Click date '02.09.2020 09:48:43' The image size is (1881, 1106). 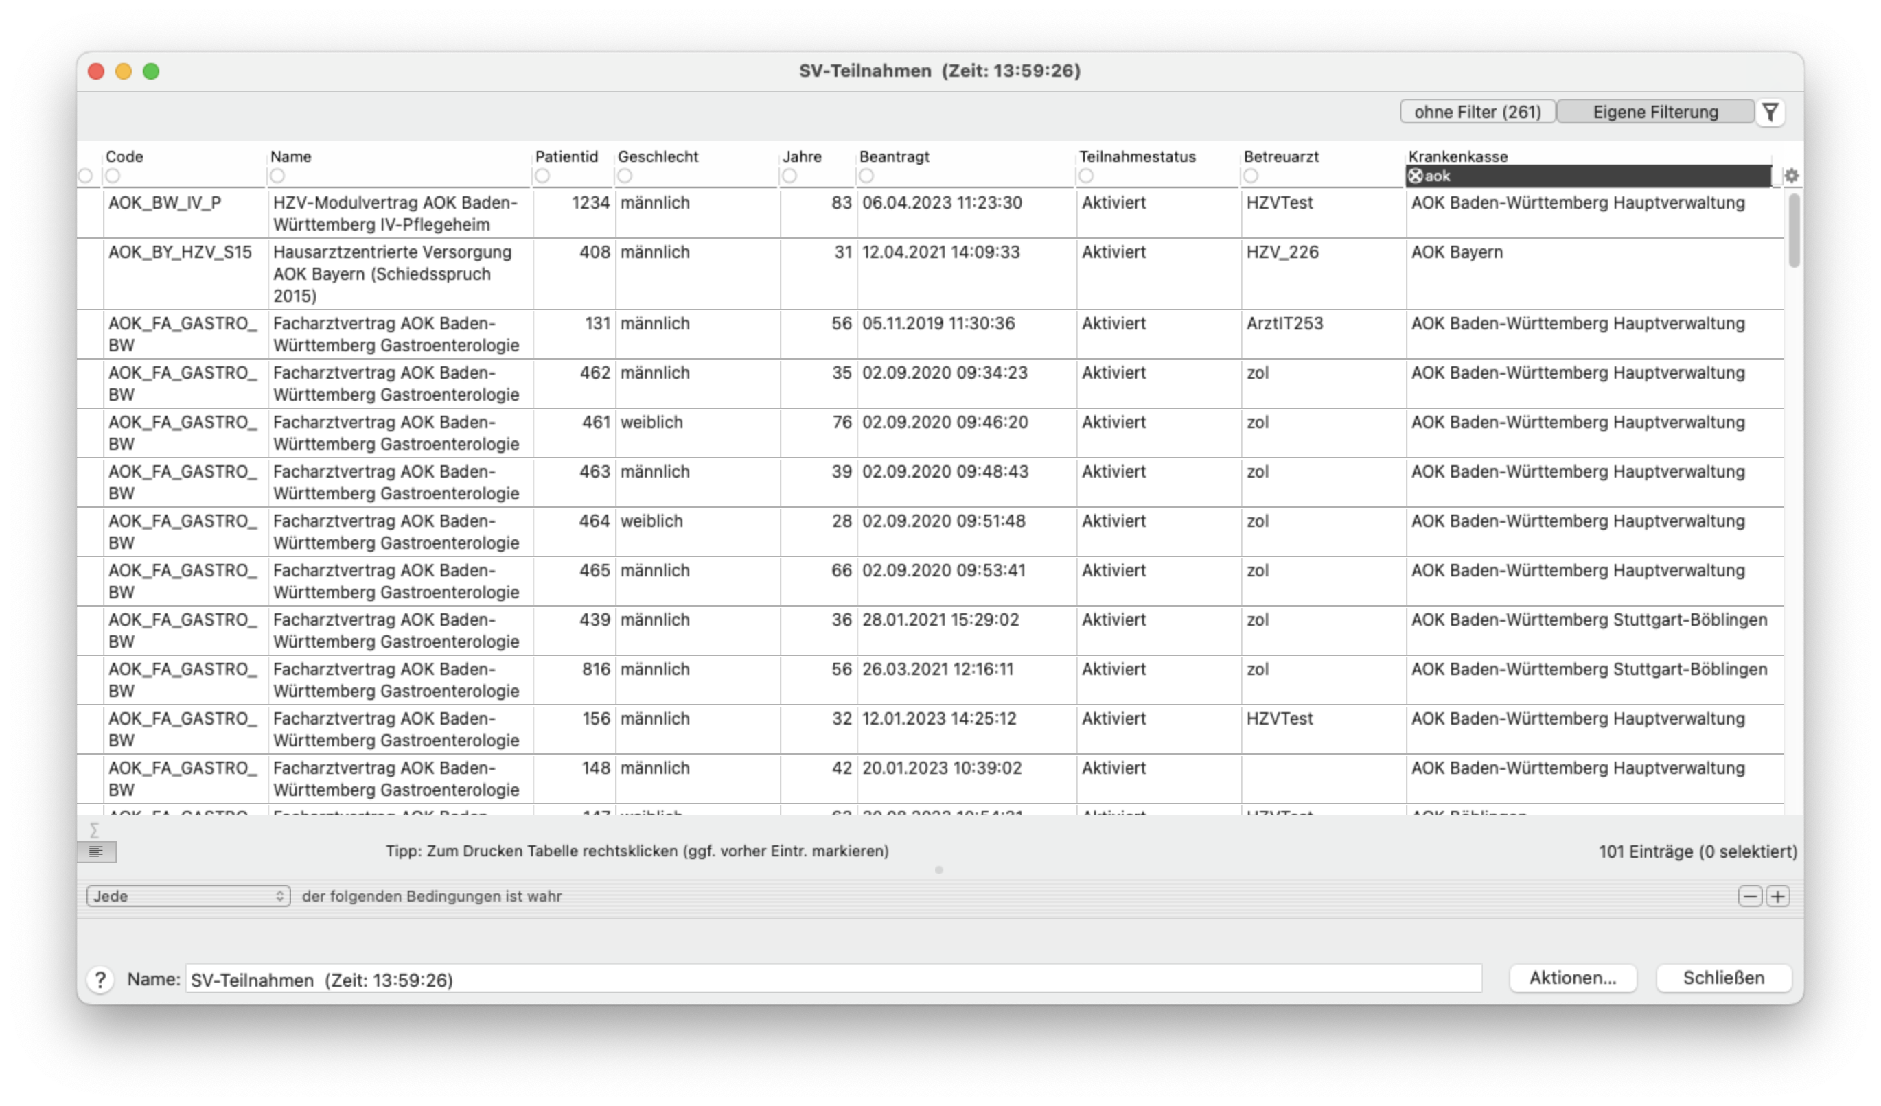coord(945,471)
